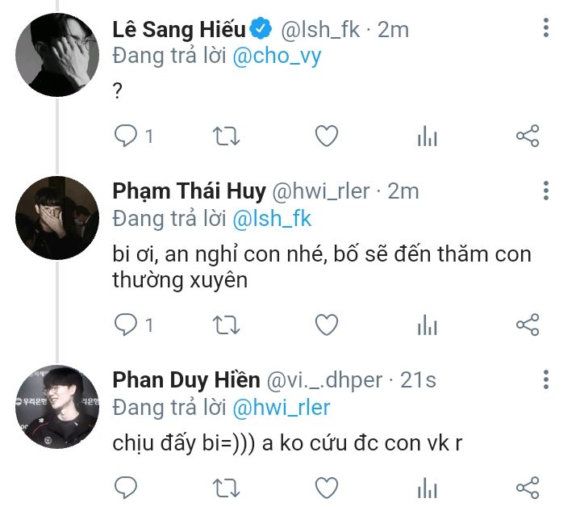Open more options for Phan Duy Hiền's tweet
The image size is (580, 507).
(546, 379)
